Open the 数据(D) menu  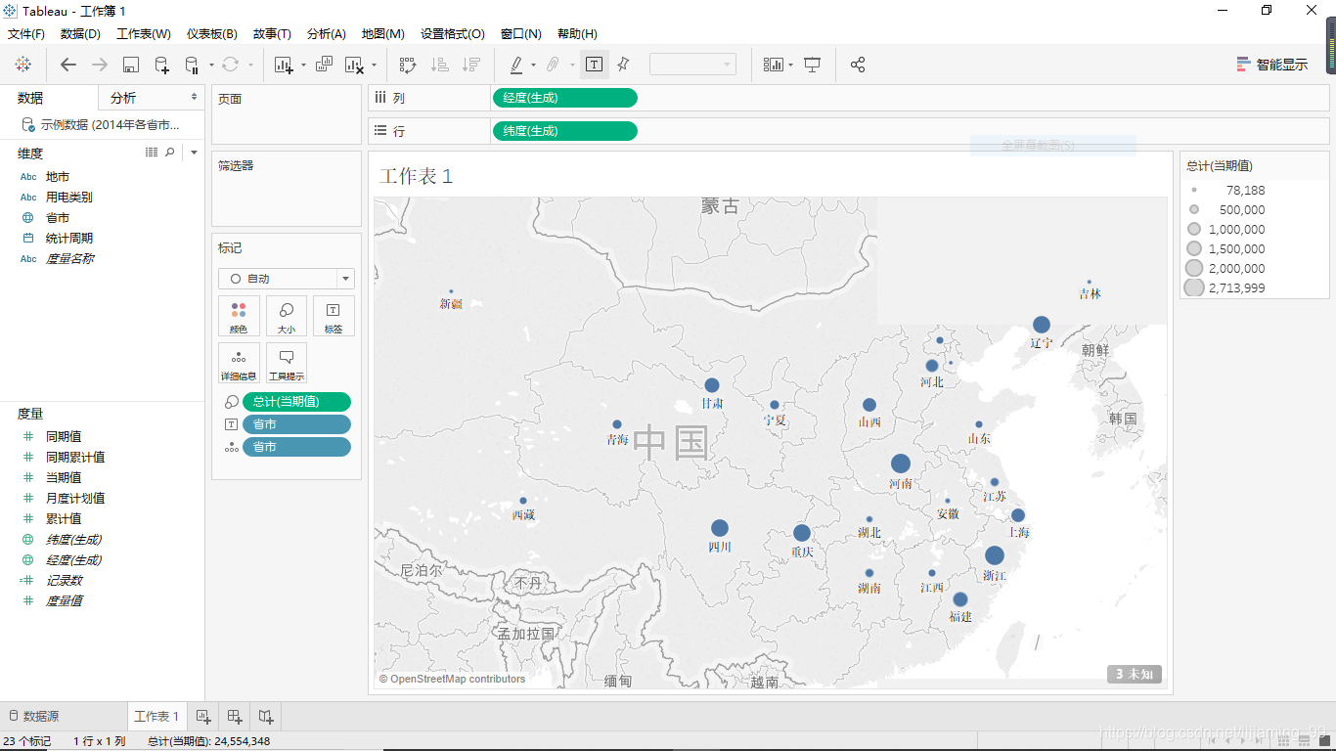pos(80,34)
